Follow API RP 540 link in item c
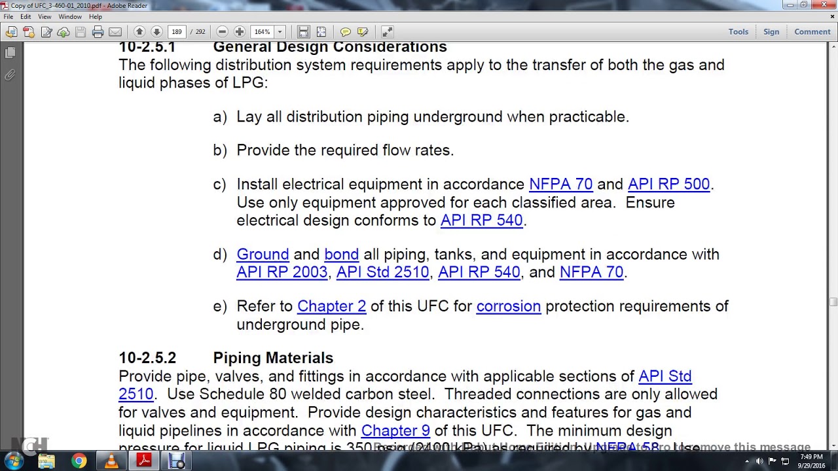The height and width of the screenshot is (471, 838). (481, 220)
